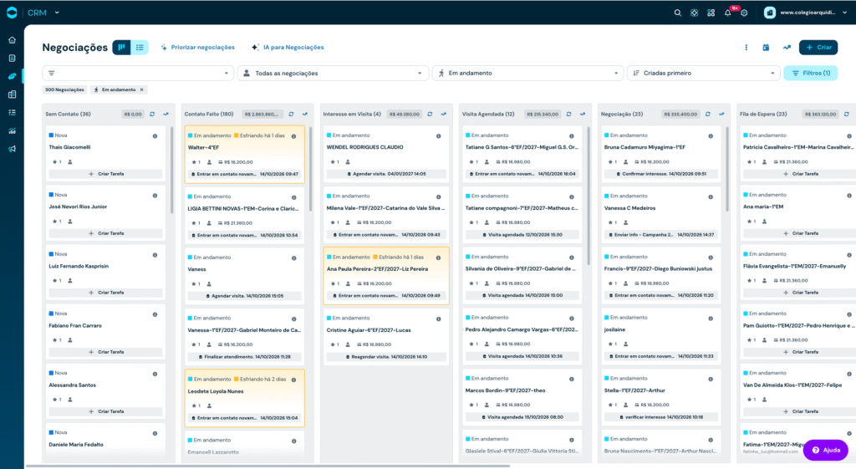Open the Em andamento status dropdown
856x469 pixels.
tap(528, 74)
